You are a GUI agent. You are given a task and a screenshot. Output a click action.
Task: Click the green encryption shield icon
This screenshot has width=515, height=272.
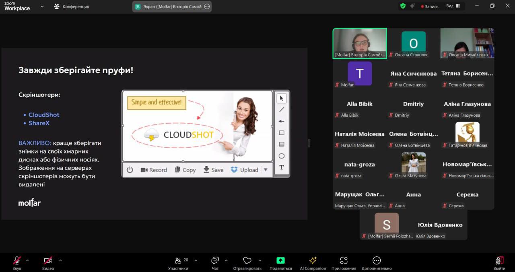click(x=403, y=6)
